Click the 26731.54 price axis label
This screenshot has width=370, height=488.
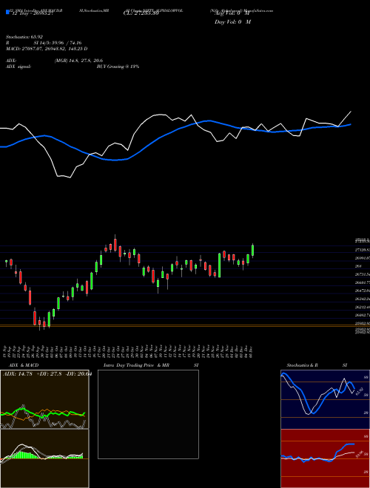click(362, 274)
